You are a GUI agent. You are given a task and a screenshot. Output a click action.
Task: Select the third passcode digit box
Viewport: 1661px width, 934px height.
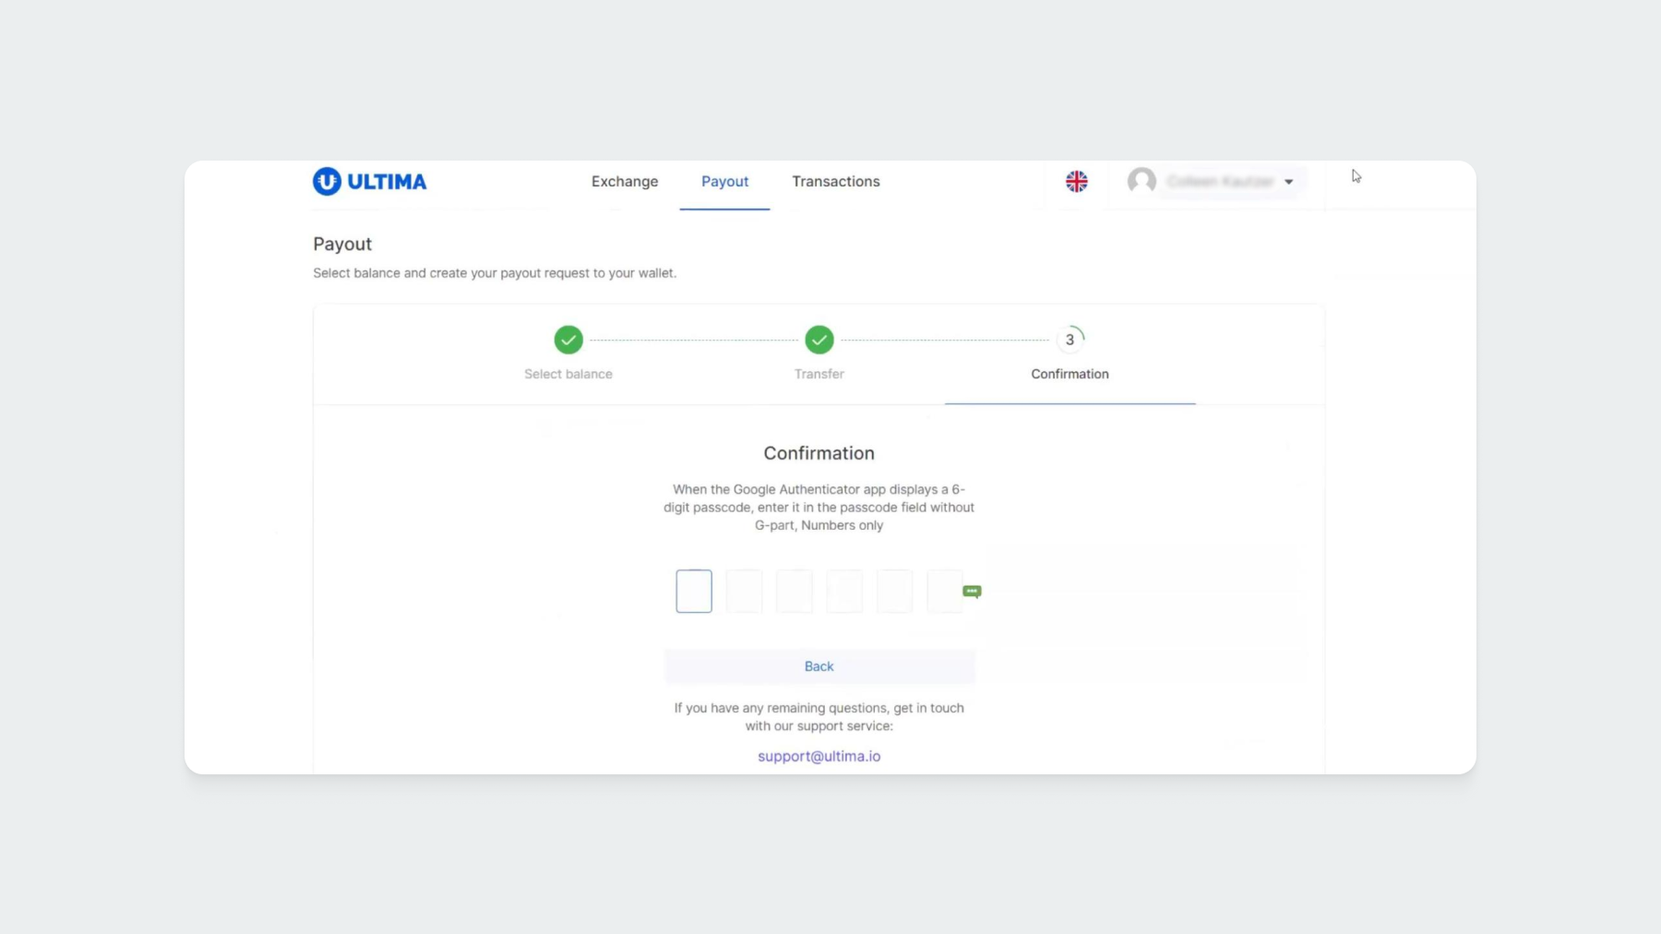click(x=795, y=591)
